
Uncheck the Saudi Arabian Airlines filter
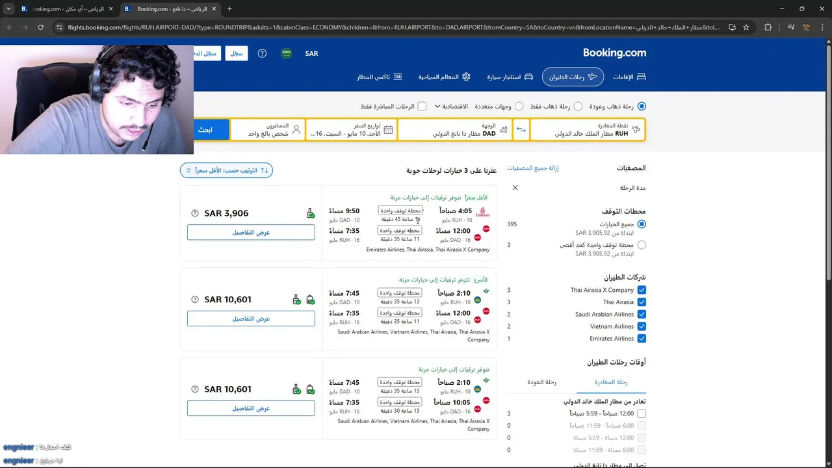click(642, 315)
